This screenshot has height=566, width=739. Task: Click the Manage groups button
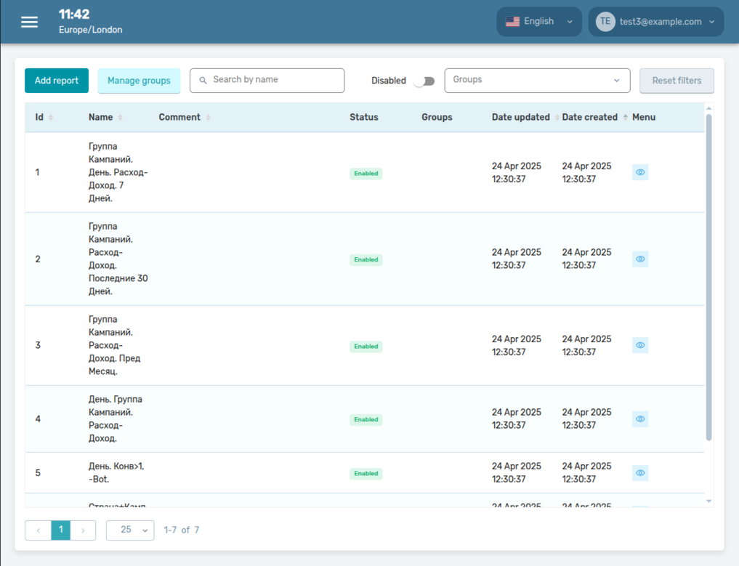139,81
